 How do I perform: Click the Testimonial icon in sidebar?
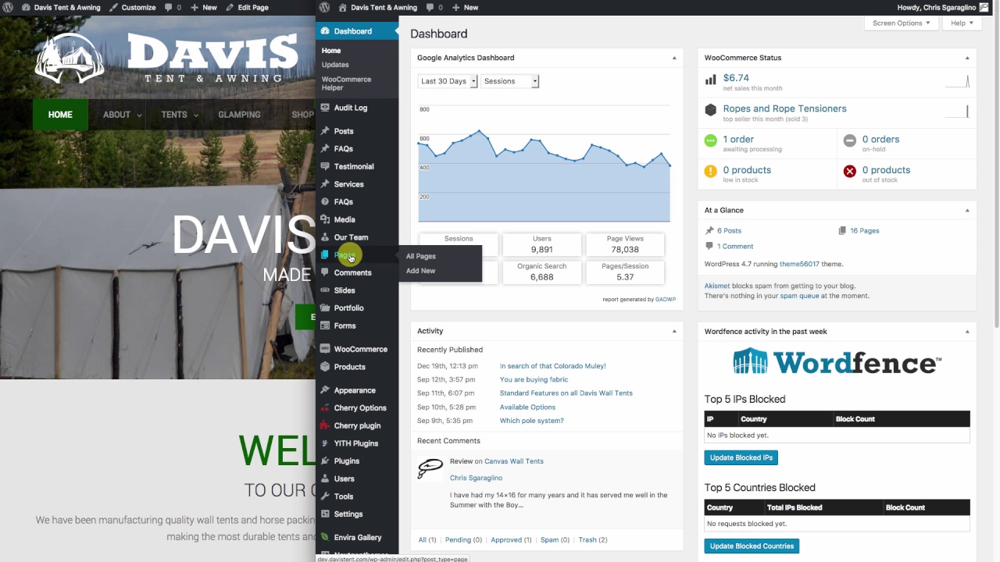tap(325, 166)
